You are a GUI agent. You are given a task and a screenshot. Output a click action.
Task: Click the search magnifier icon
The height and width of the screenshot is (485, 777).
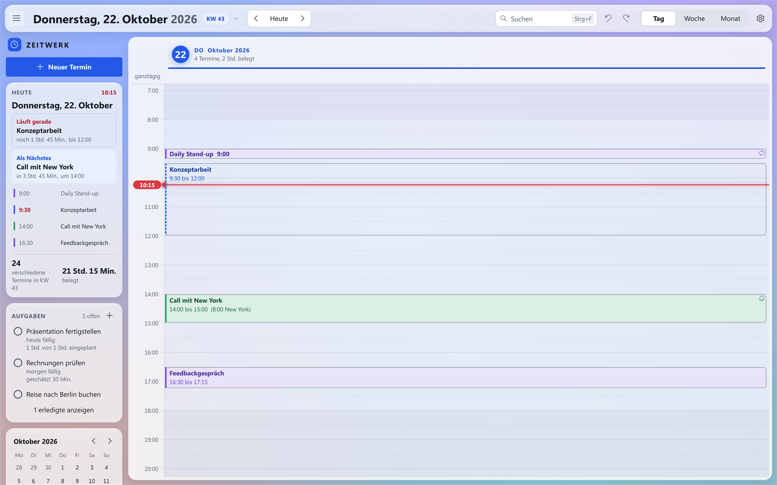pos(504,18)
